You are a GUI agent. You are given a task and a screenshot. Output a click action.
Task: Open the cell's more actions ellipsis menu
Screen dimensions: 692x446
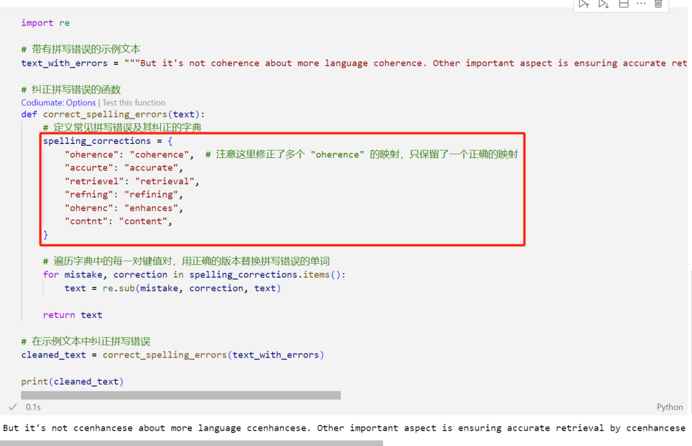[x=641, y=4]
